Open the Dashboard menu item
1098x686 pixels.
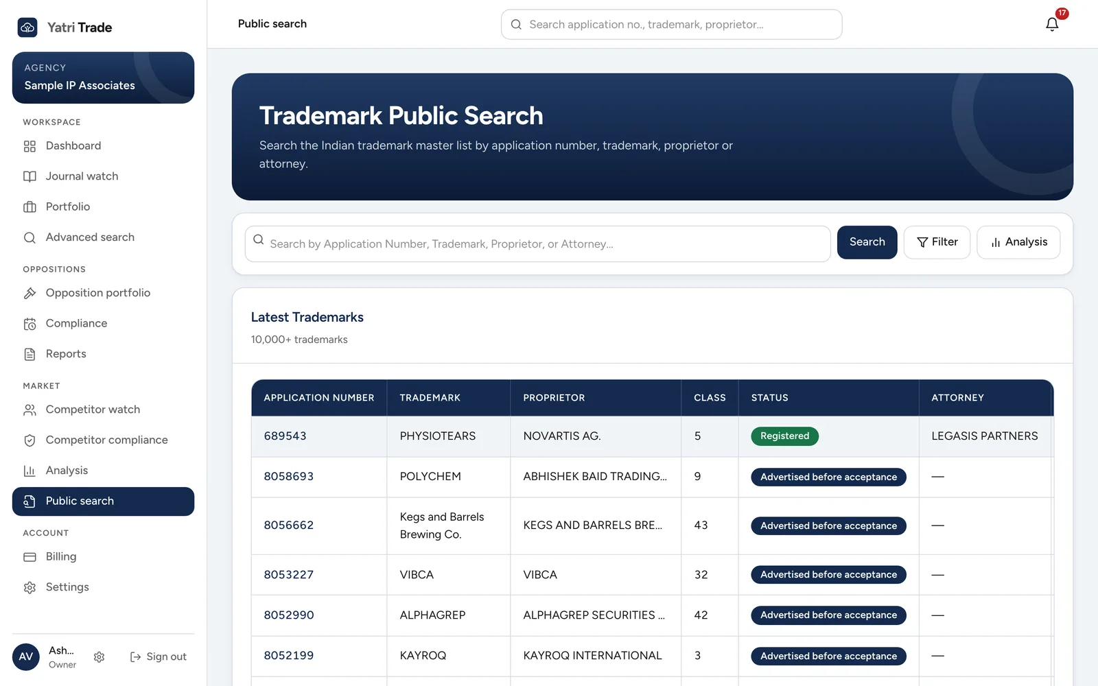tap(103, 146)
